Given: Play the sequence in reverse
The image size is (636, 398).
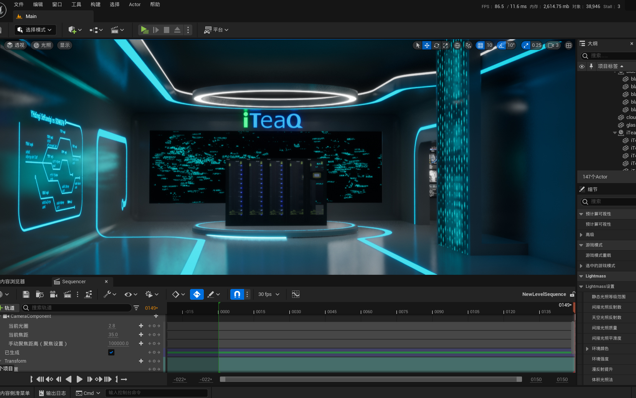Looking at the screenshot, I should click(x=69, y=379).
